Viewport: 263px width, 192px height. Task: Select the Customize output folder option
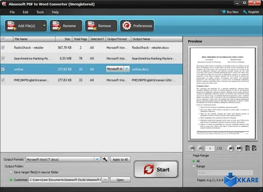click(x=11, y=180)
